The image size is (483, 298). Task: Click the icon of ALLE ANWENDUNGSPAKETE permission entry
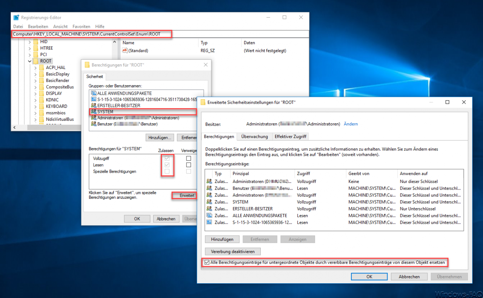(x=209, y=215)
